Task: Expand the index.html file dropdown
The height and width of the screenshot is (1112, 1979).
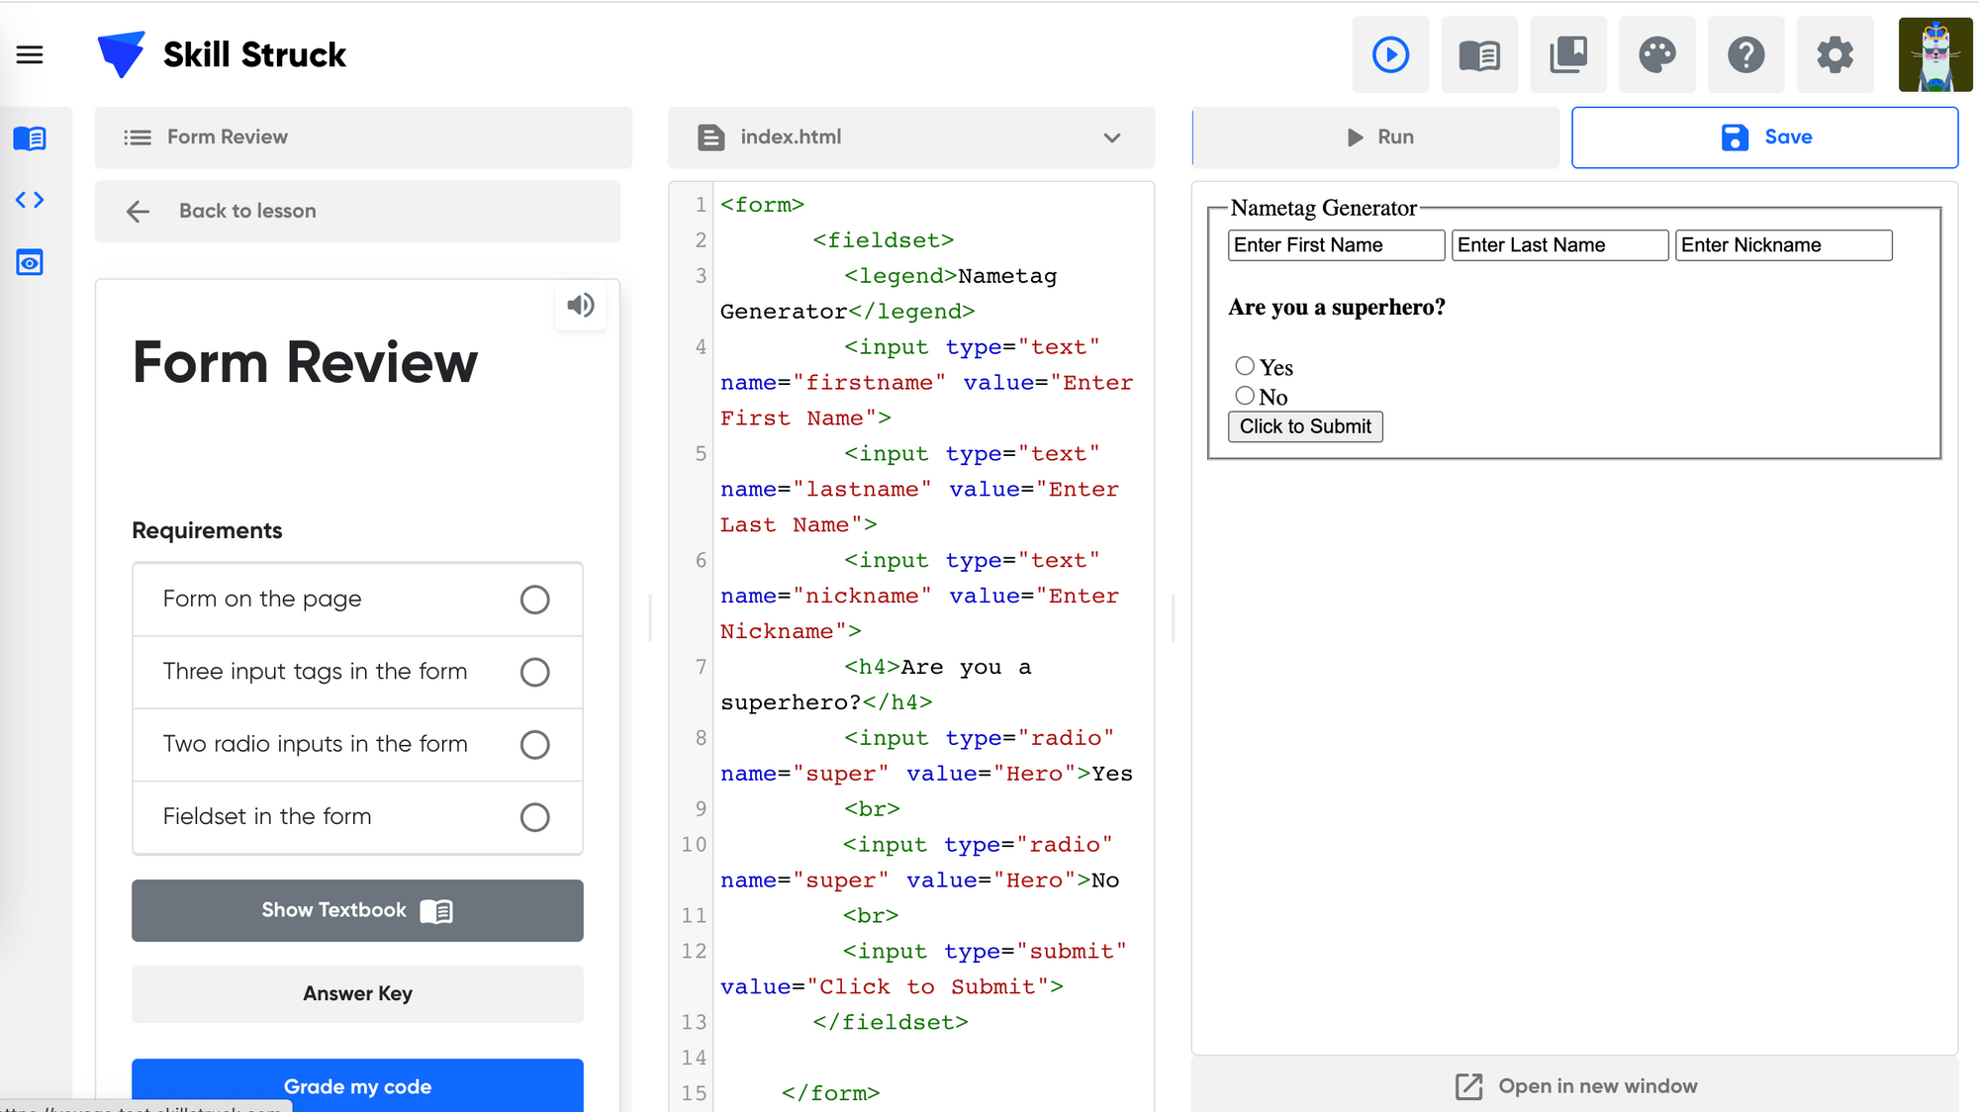Action: click(x=1112, y=138)
